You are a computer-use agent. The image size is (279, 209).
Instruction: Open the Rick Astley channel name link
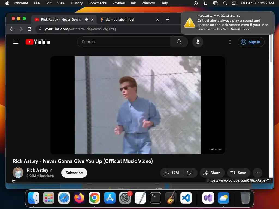click(38, 170)
